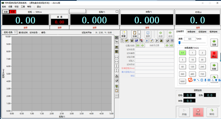Toggle the checkbox next to 扭角(°)

(117, 12)
